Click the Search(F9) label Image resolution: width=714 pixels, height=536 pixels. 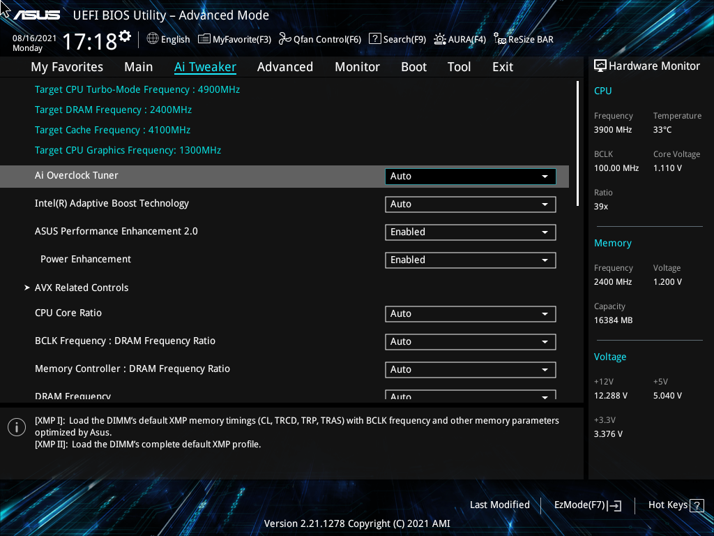[405, 39]
